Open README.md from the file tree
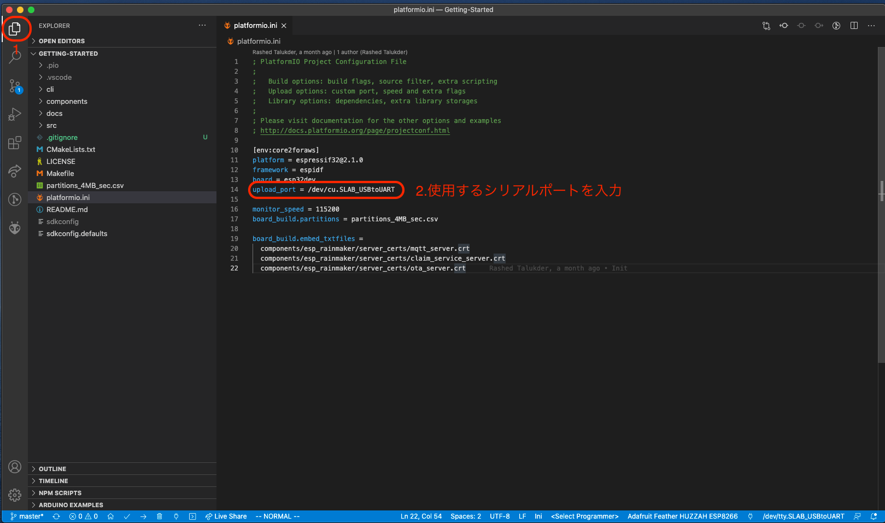This screenshot has height=523, width=885. click(67, 210)
